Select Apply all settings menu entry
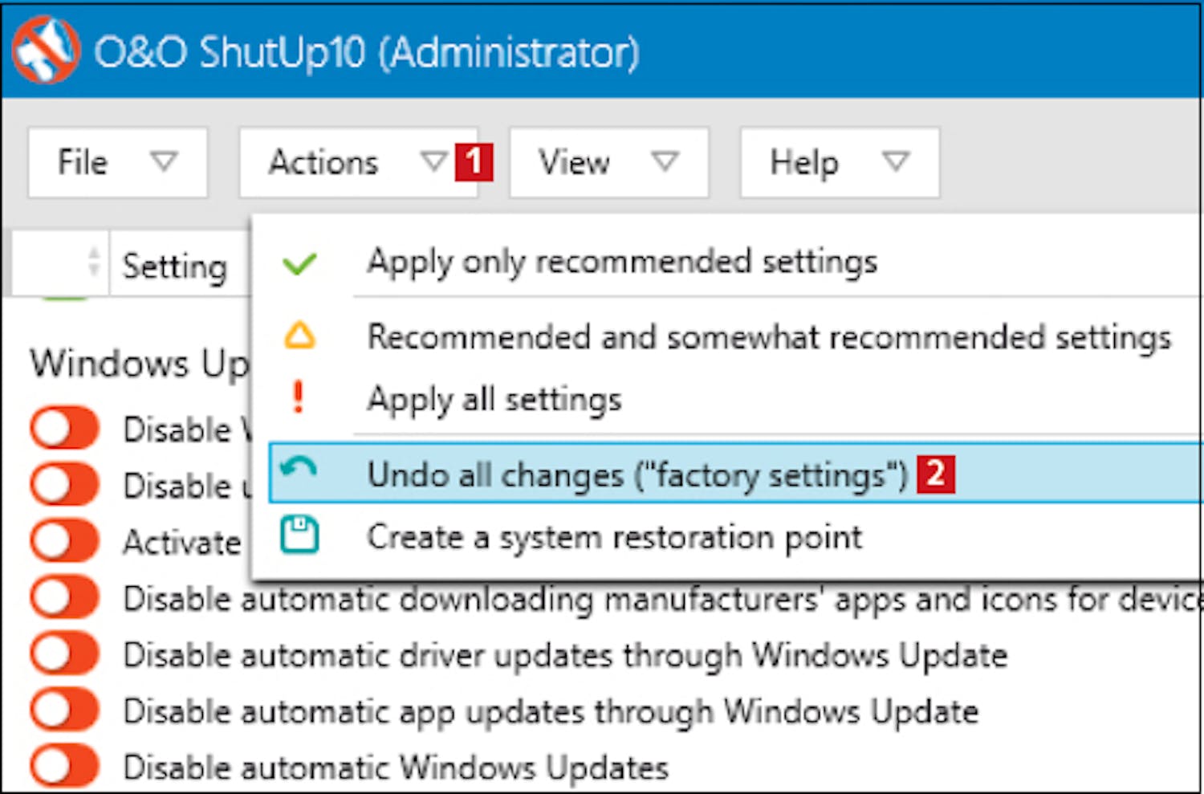The height and width of the screenshot is (794, 1204). [x=494, y=399]
